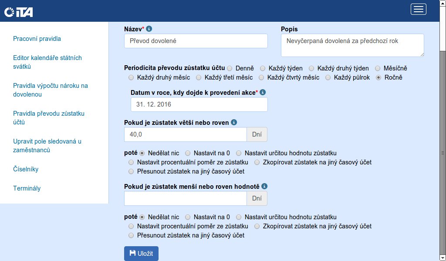Click the info icon next to Název
Screen dimensions: 446x261
pyautogui.click(x=149, y=29)
